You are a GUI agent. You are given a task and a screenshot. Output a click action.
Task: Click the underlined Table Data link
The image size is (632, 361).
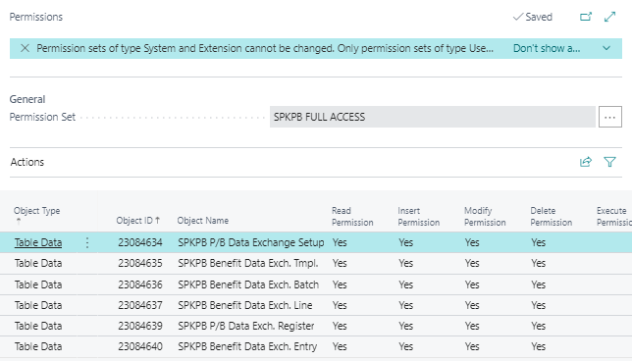point(38,242)
